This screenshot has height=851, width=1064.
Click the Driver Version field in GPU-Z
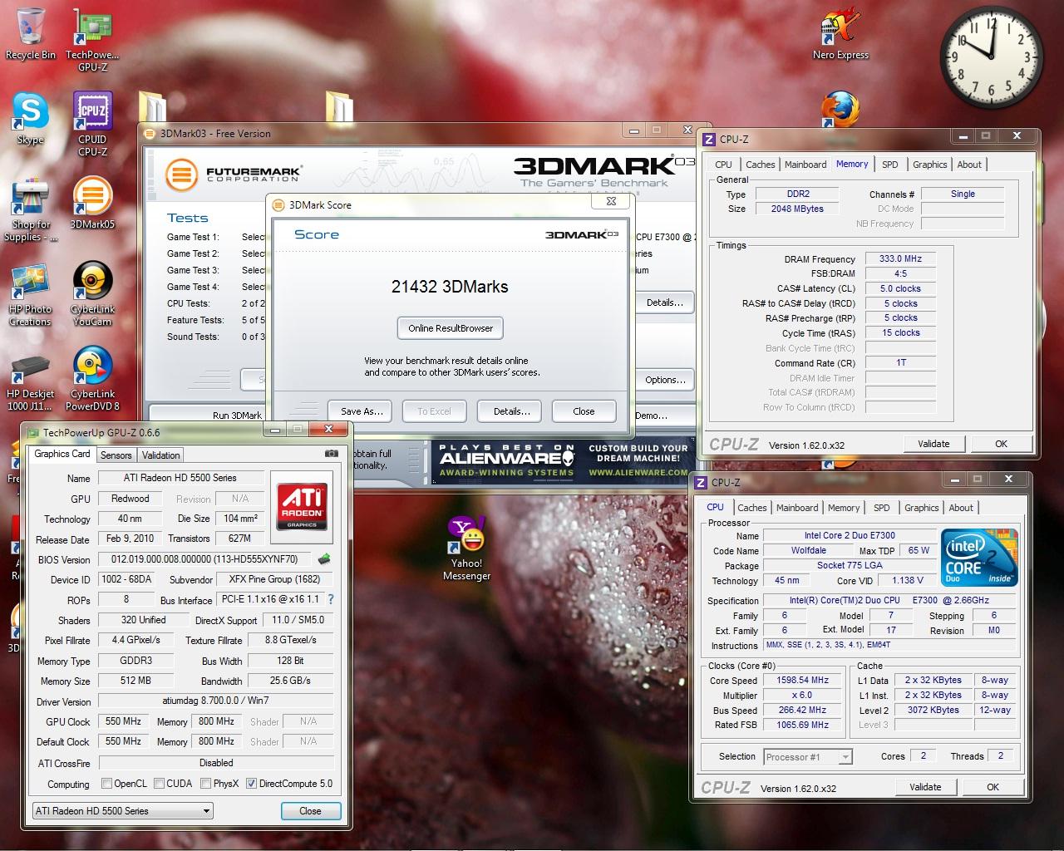coord(216,701)
